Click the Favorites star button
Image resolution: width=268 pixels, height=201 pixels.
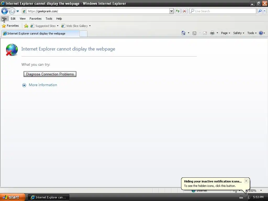pyautogui.click(x=10, y=26)
